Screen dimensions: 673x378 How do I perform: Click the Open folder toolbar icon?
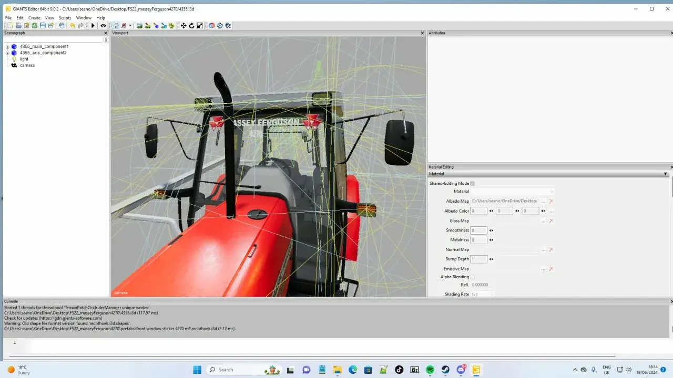(x=18, y=26)
